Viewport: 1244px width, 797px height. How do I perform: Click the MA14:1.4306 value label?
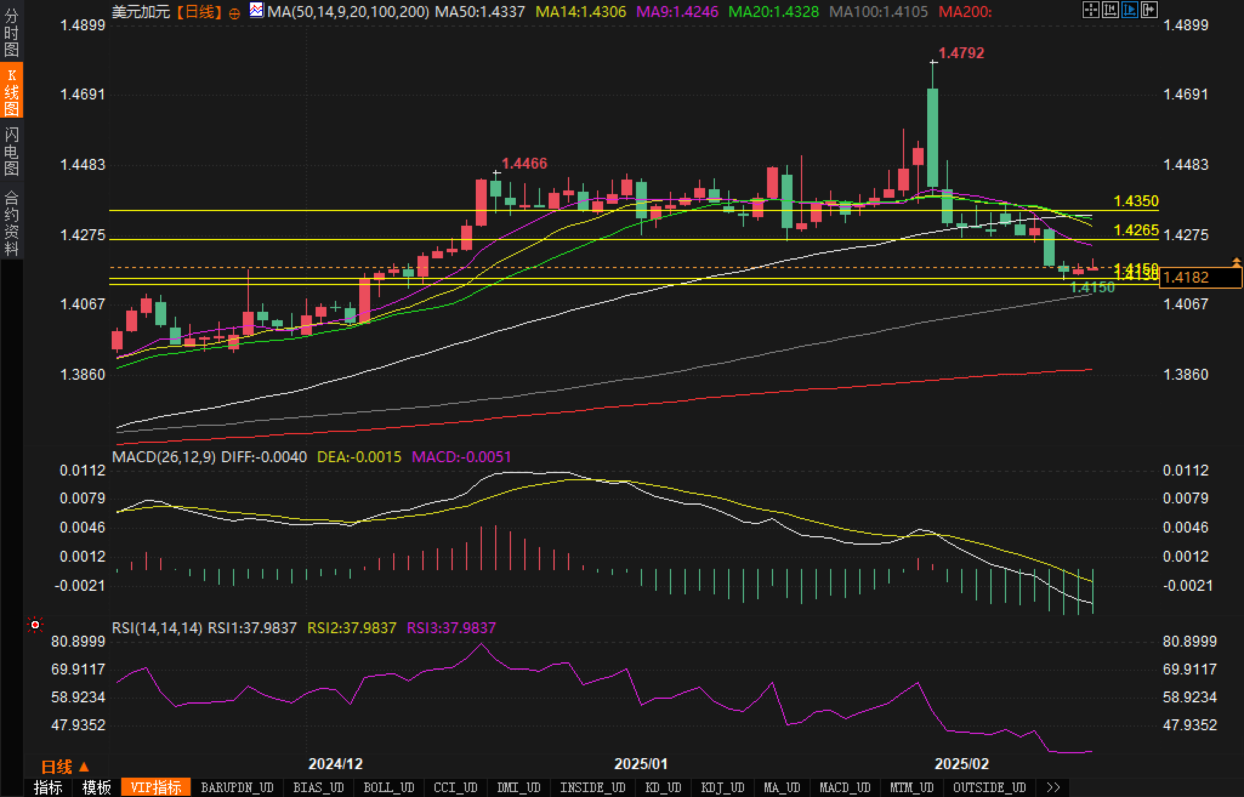click(581, 12)
